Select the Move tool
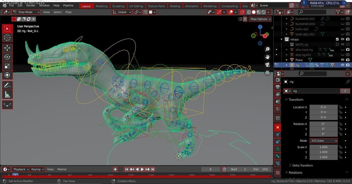Image resolution: width=352 pixels, height=184 pixels. (x=7, y=48)
